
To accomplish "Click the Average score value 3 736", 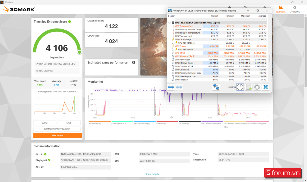I will pyautogui.click(x=57, y=85).
